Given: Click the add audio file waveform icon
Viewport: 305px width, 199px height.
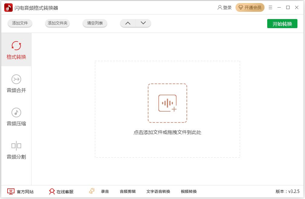Looking at the screenshot, I should click(x=167, y=103).
